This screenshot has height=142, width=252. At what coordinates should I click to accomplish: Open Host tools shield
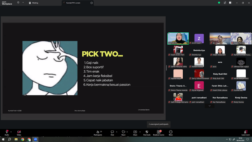(x=147, y=133)
